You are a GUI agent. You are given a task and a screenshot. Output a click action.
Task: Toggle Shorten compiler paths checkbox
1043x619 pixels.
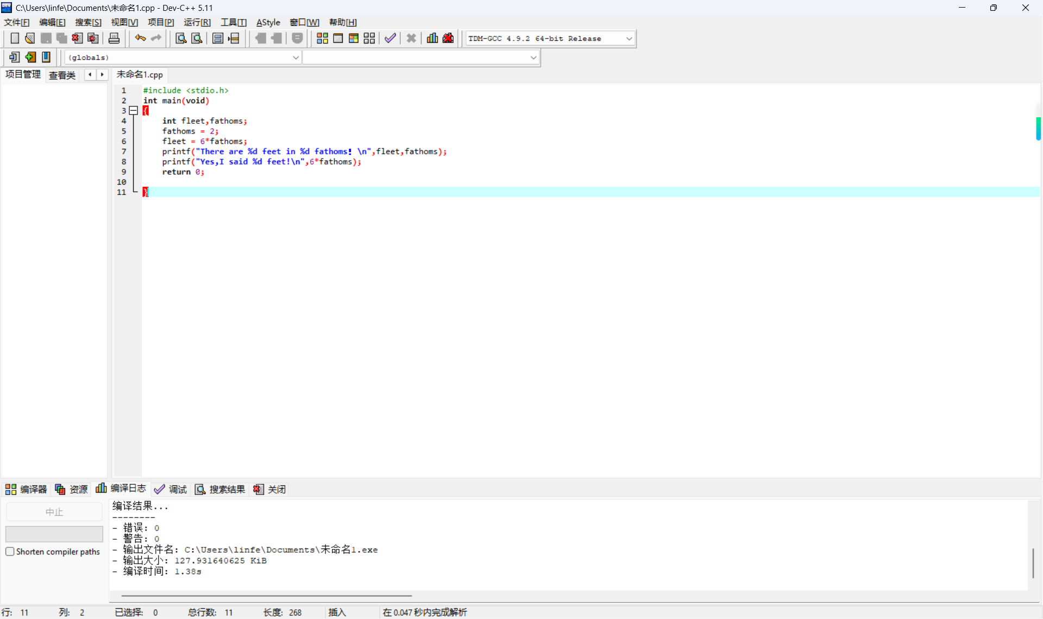point(10,552)
